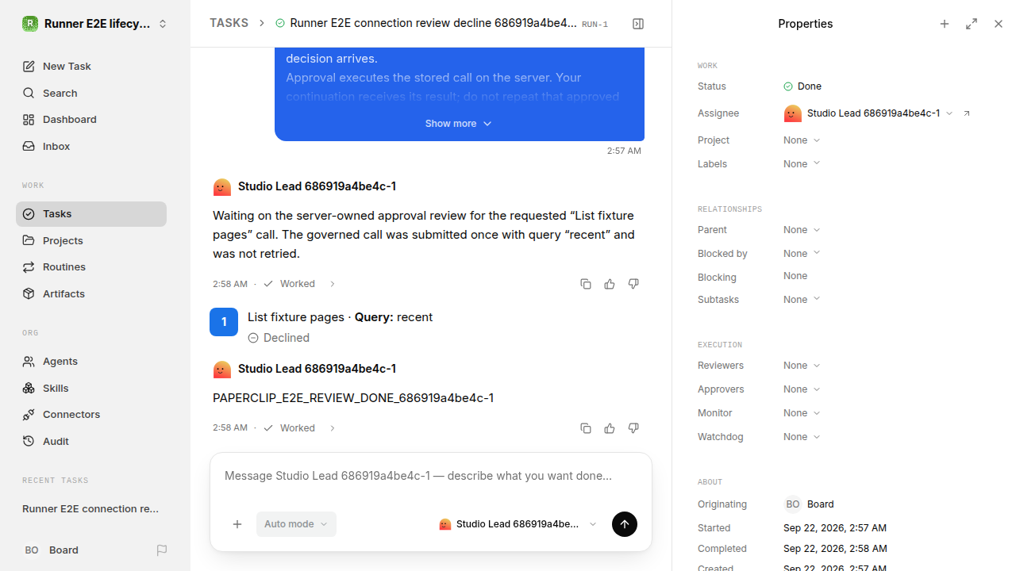
Task: Open Search in the sidebar
Action: coord(91,93)
